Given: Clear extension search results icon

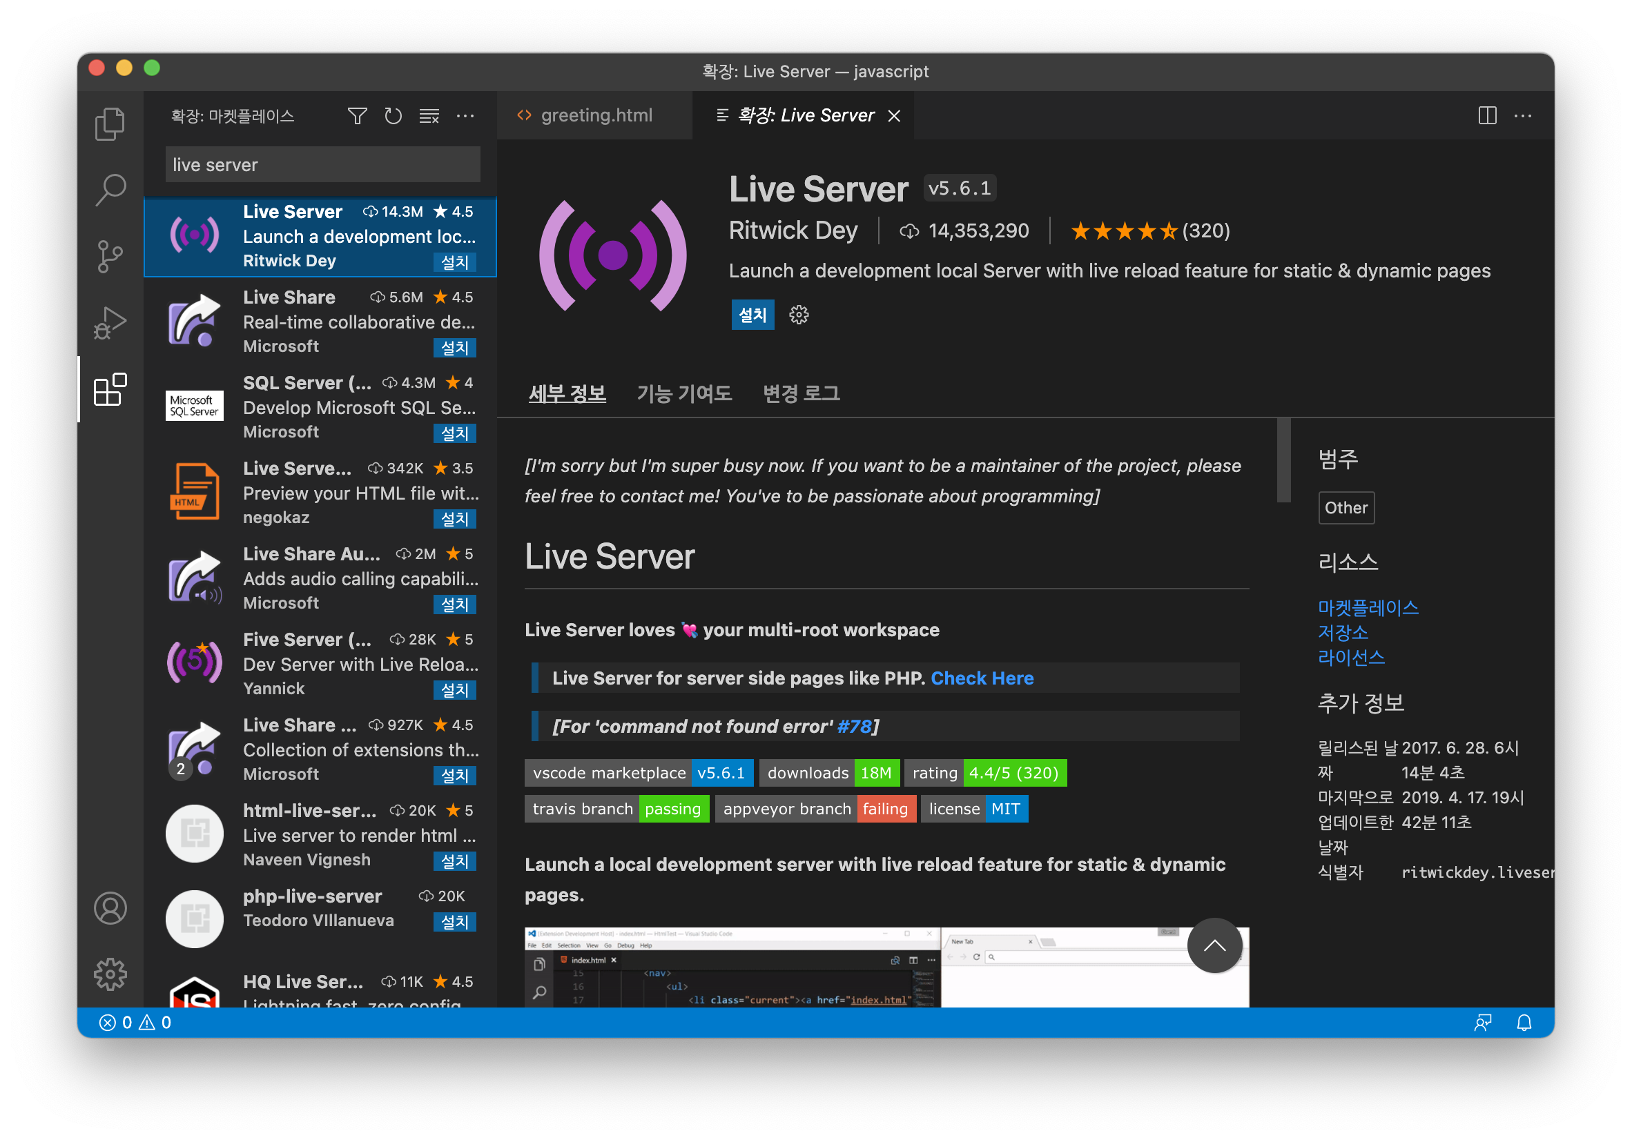Looking at the screenshot, I should coord(429,116).
